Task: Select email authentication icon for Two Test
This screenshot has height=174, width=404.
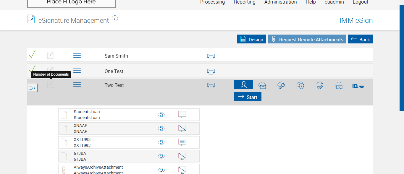Action: pyautogui.click(x=262, y=85)
